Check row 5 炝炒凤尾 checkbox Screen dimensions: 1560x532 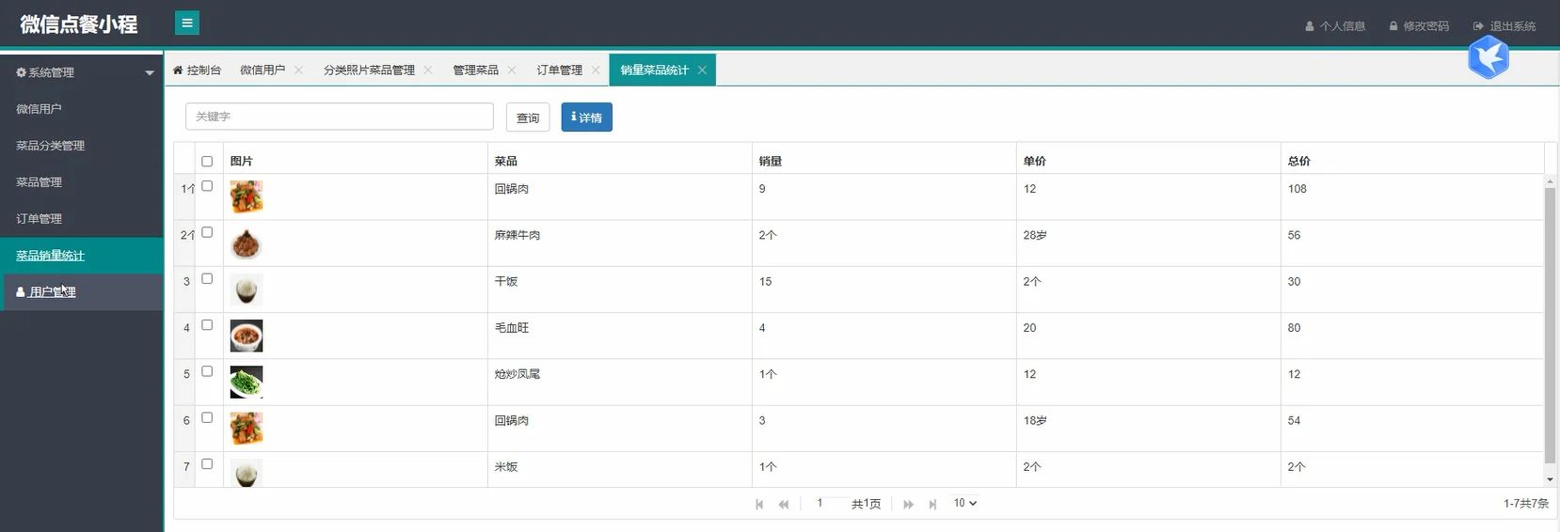[x=207, y=371]
